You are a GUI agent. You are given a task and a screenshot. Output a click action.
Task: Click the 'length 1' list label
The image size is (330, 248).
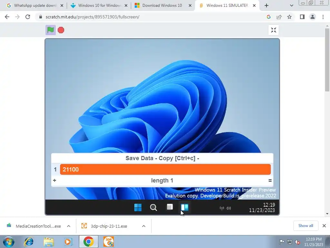coord(162,181)
